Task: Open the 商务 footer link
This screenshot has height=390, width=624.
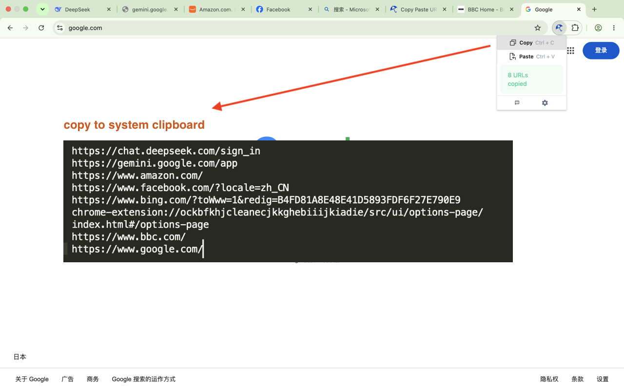Action: (x=93, y=379)
